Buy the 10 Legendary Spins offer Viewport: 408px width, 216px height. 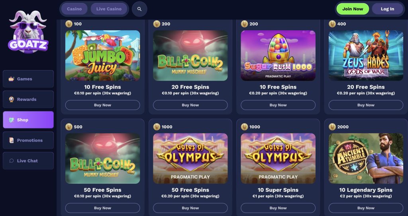[x=366, y=208]
